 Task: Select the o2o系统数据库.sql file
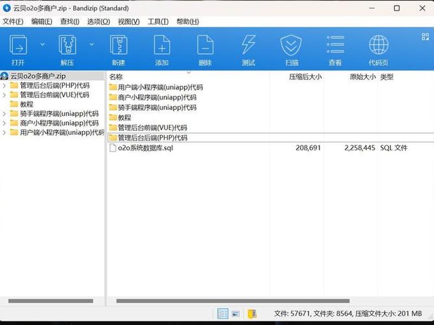coord(145,148)
